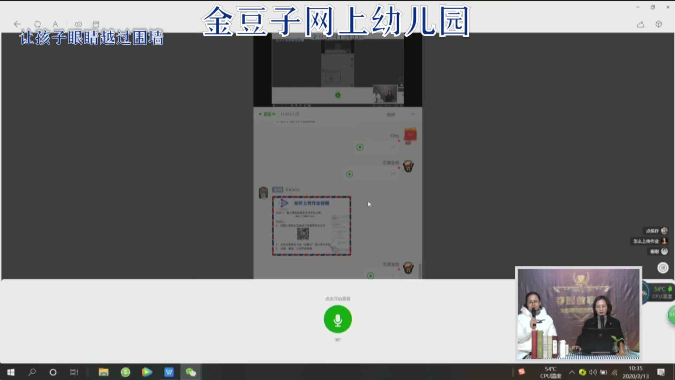Image resolution: width=675 pixels, height=380 pixels.
Task: Open the globe icon in the top-right corner
Action: pyautogui.click(x=658, y=24)
